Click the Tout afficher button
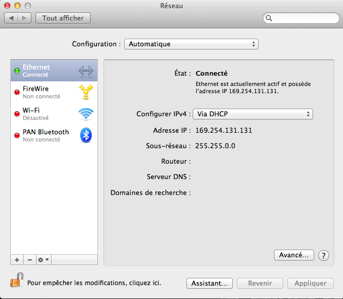Screen dimensions: 343x299 [x=63, y=18]
